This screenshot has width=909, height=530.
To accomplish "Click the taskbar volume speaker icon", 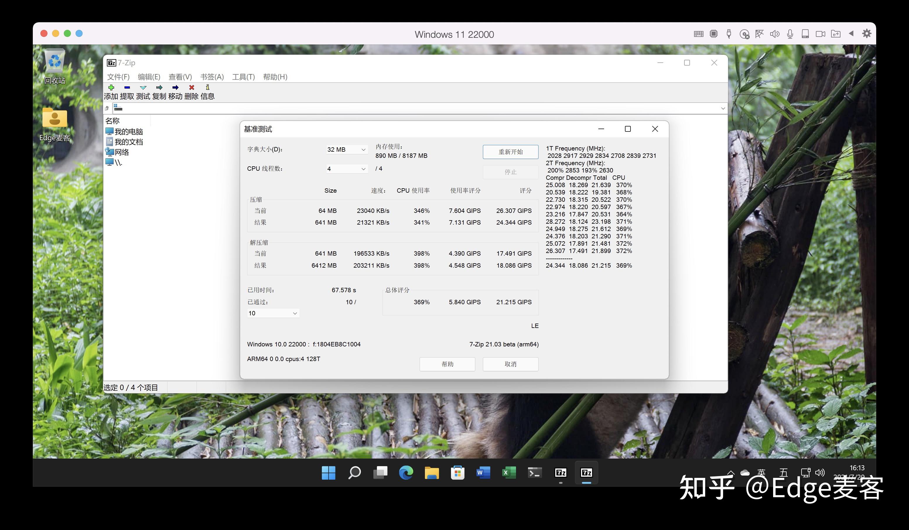I will pyautogui.click(x=820, y=473).
